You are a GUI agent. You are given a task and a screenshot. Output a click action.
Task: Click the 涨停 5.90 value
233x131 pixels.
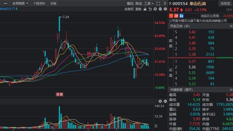197,119
